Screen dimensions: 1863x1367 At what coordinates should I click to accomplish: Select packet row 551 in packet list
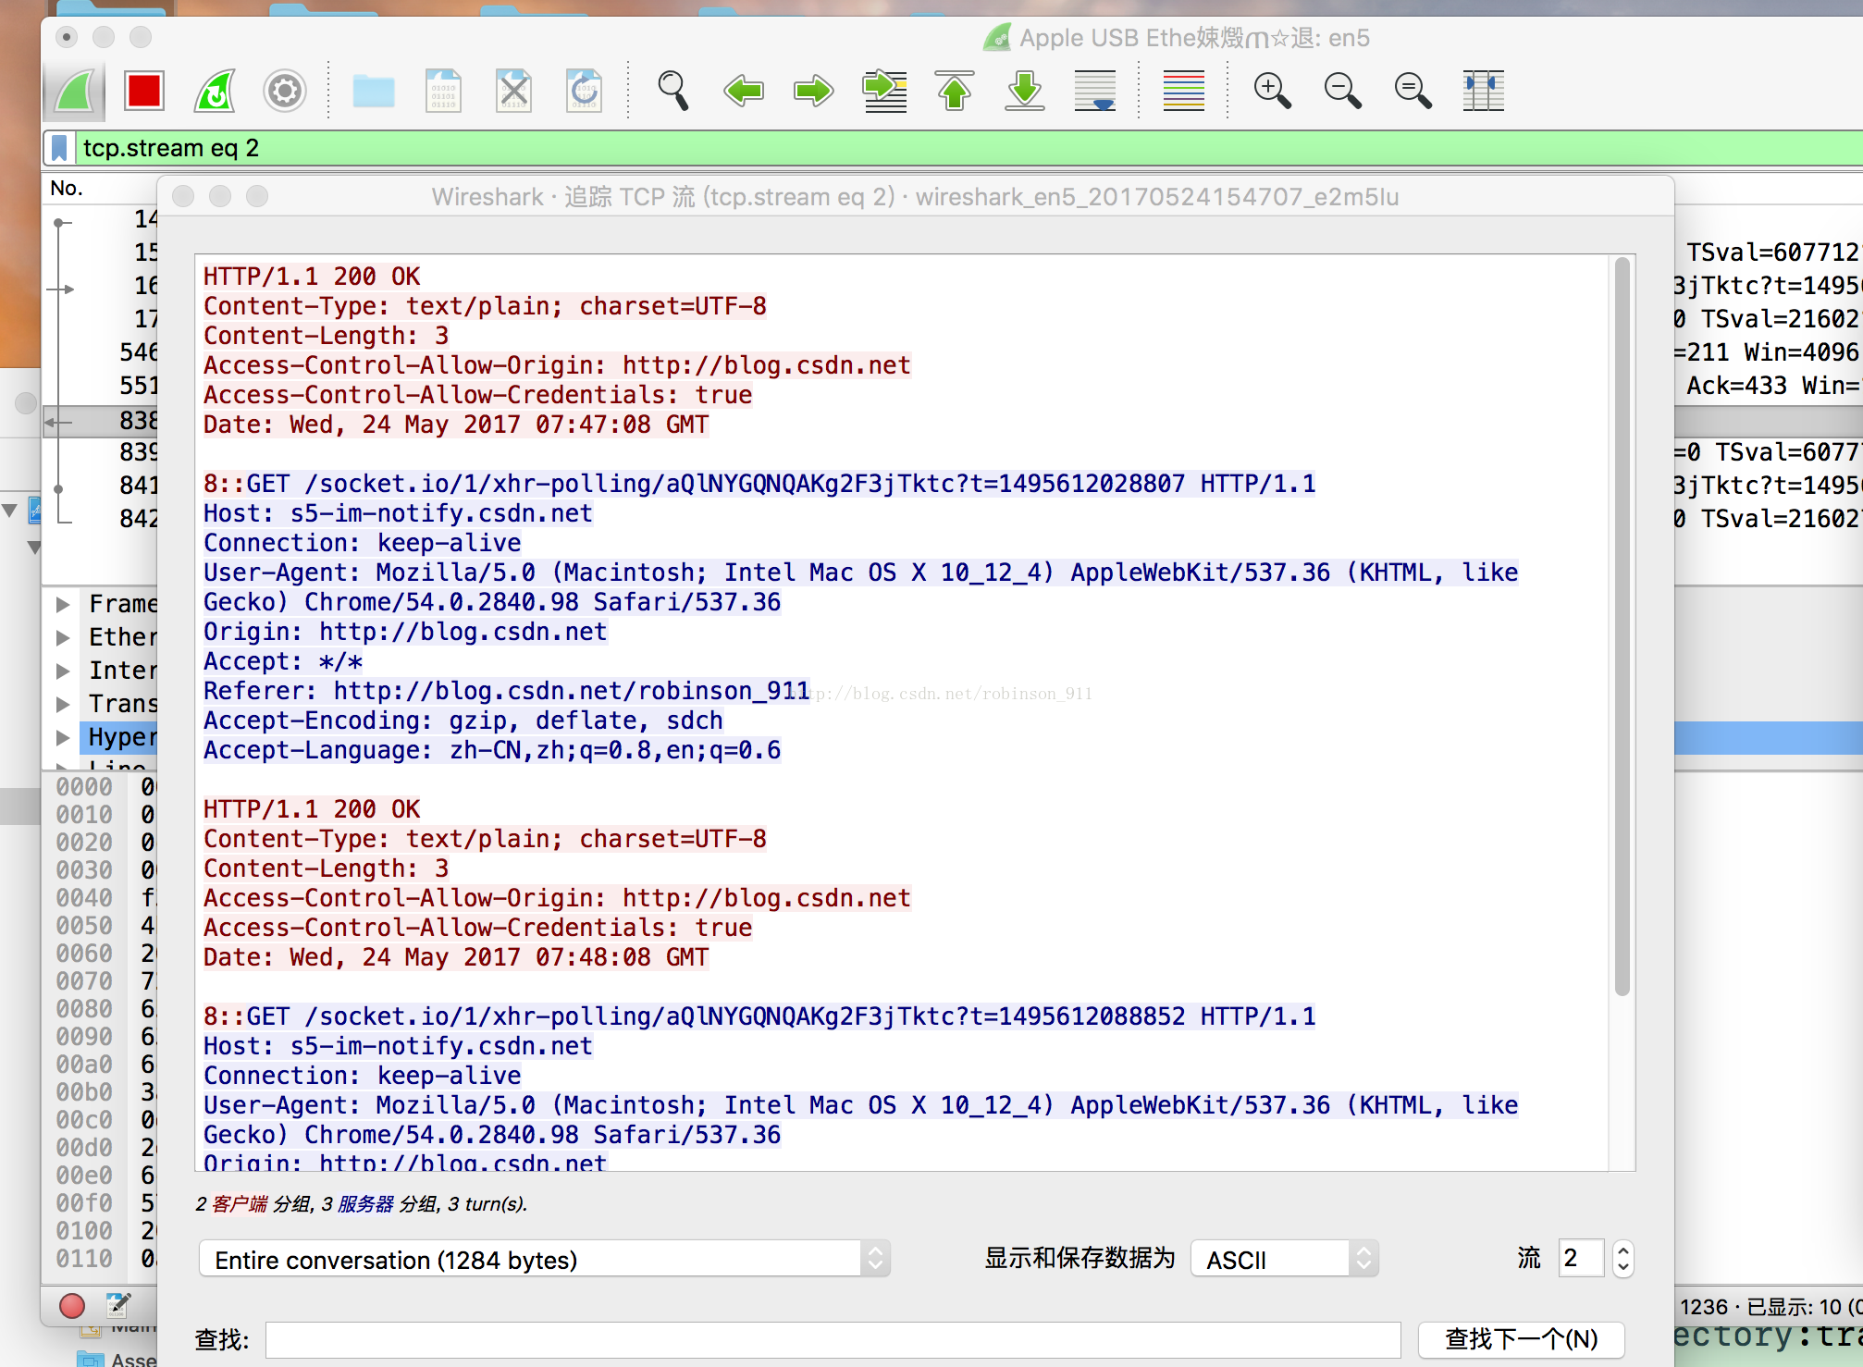pos(102,386)
